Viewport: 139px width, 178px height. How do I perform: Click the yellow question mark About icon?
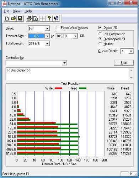pyautogui.click(x=49, y=19)
